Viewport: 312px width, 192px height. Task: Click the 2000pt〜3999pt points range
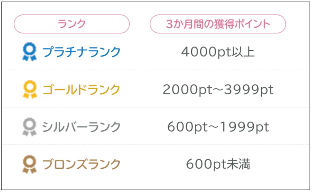(218, 90)
